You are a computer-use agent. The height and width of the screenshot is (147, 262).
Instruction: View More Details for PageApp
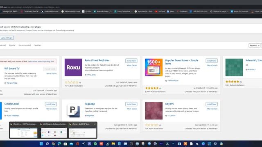[132, 109]
